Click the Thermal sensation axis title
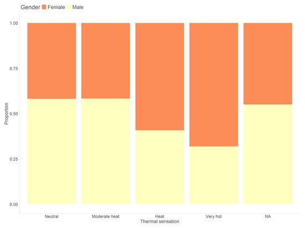305x228 pixels. 160,221
